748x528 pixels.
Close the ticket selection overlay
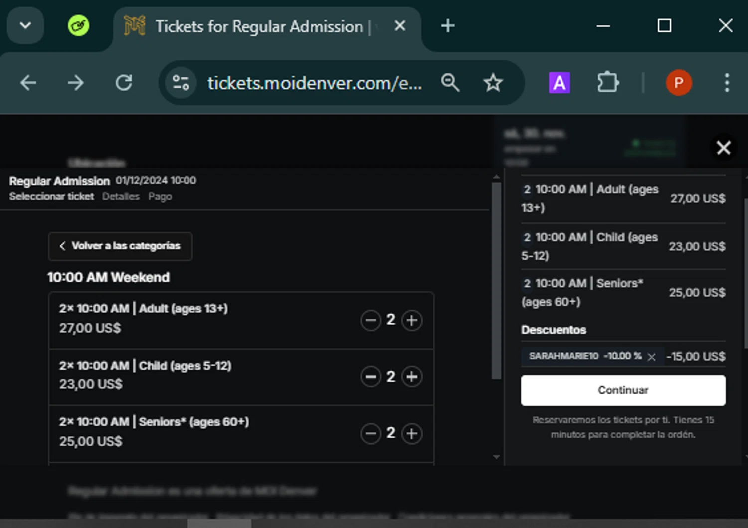[723, 148]
